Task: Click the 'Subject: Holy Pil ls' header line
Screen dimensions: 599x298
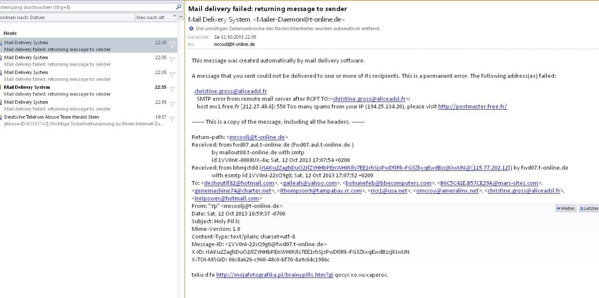Action: coord(216,221)
